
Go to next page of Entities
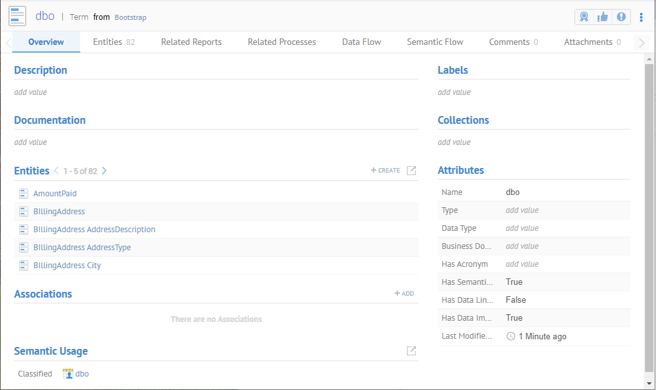click(105, 171)
